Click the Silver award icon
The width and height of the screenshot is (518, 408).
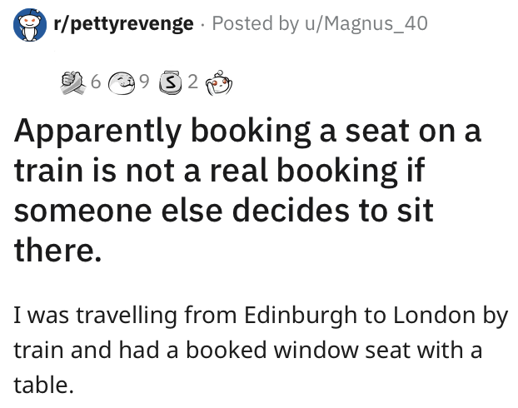coord(170,82)
